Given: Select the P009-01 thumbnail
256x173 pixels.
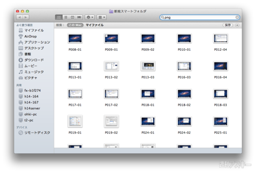Looking at the screenshot, I should pyautogui.click(x=111, y=38).
